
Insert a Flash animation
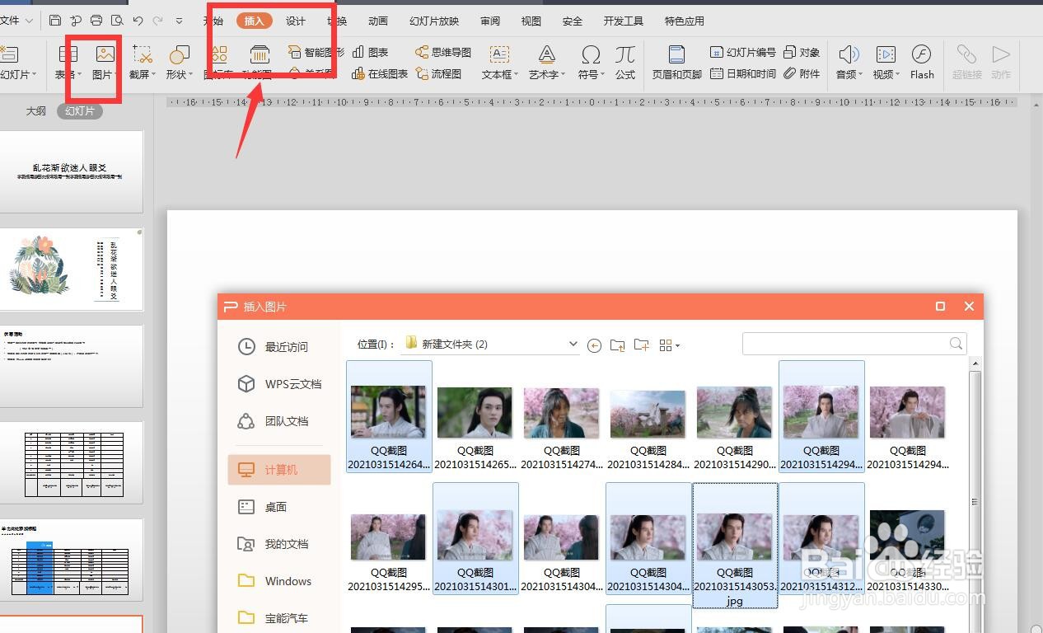point(922,63)
